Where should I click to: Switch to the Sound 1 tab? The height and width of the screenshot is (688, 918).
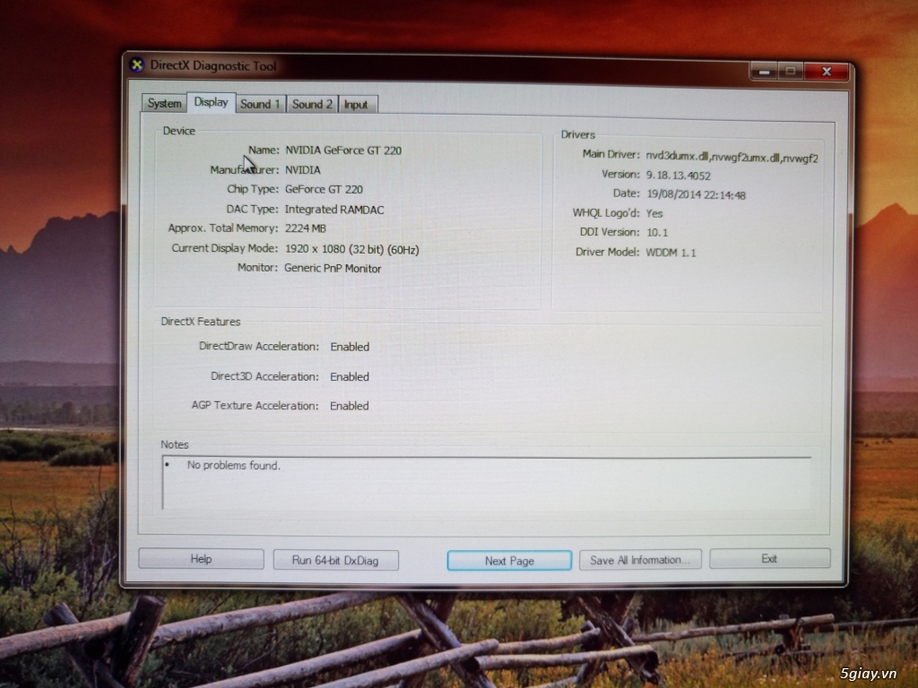pyautogui.click(x=261, y=104)
